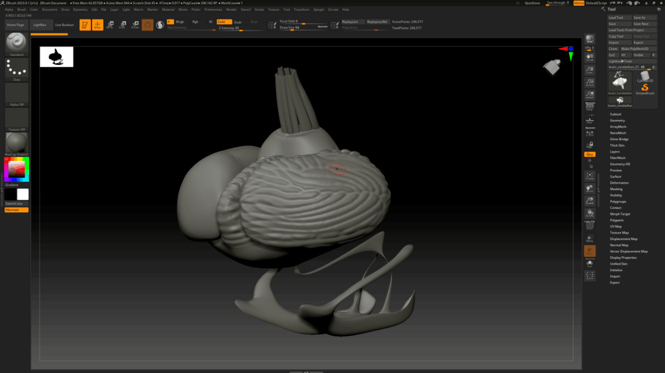
Task: Click Make PolyMesh3D button
Action: 634,49
